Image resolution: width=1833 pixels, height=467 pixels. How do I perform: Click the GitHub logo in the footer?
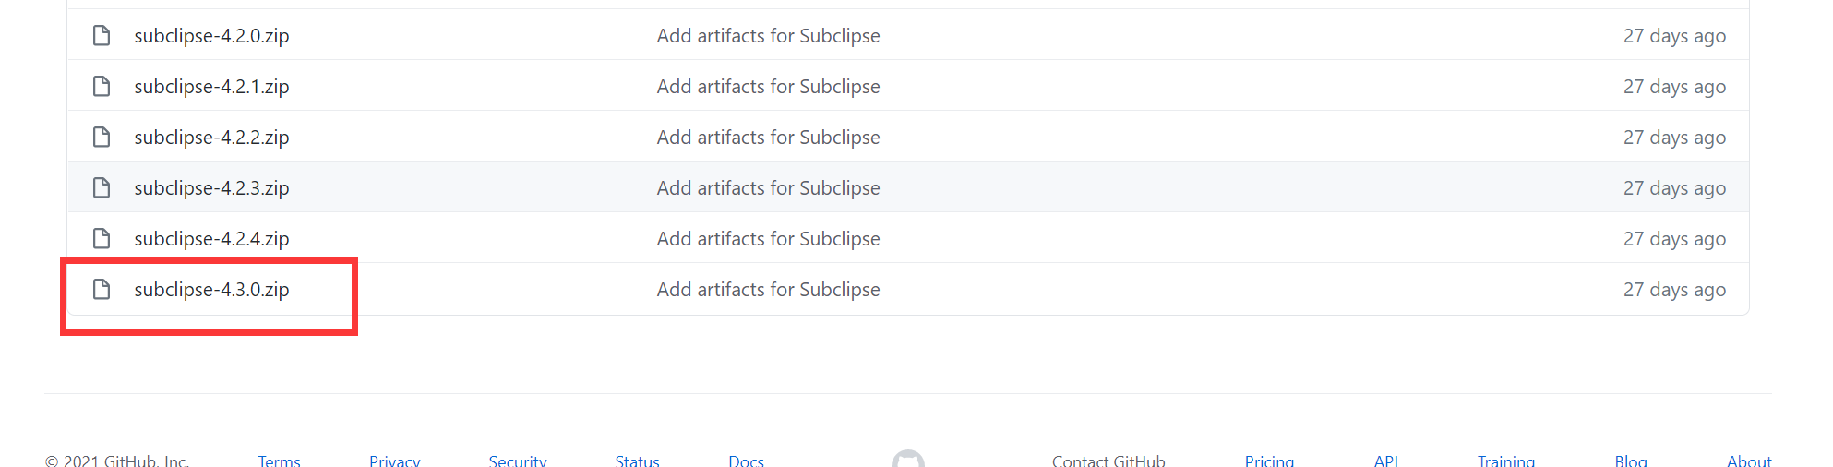(x=907, y=460)
